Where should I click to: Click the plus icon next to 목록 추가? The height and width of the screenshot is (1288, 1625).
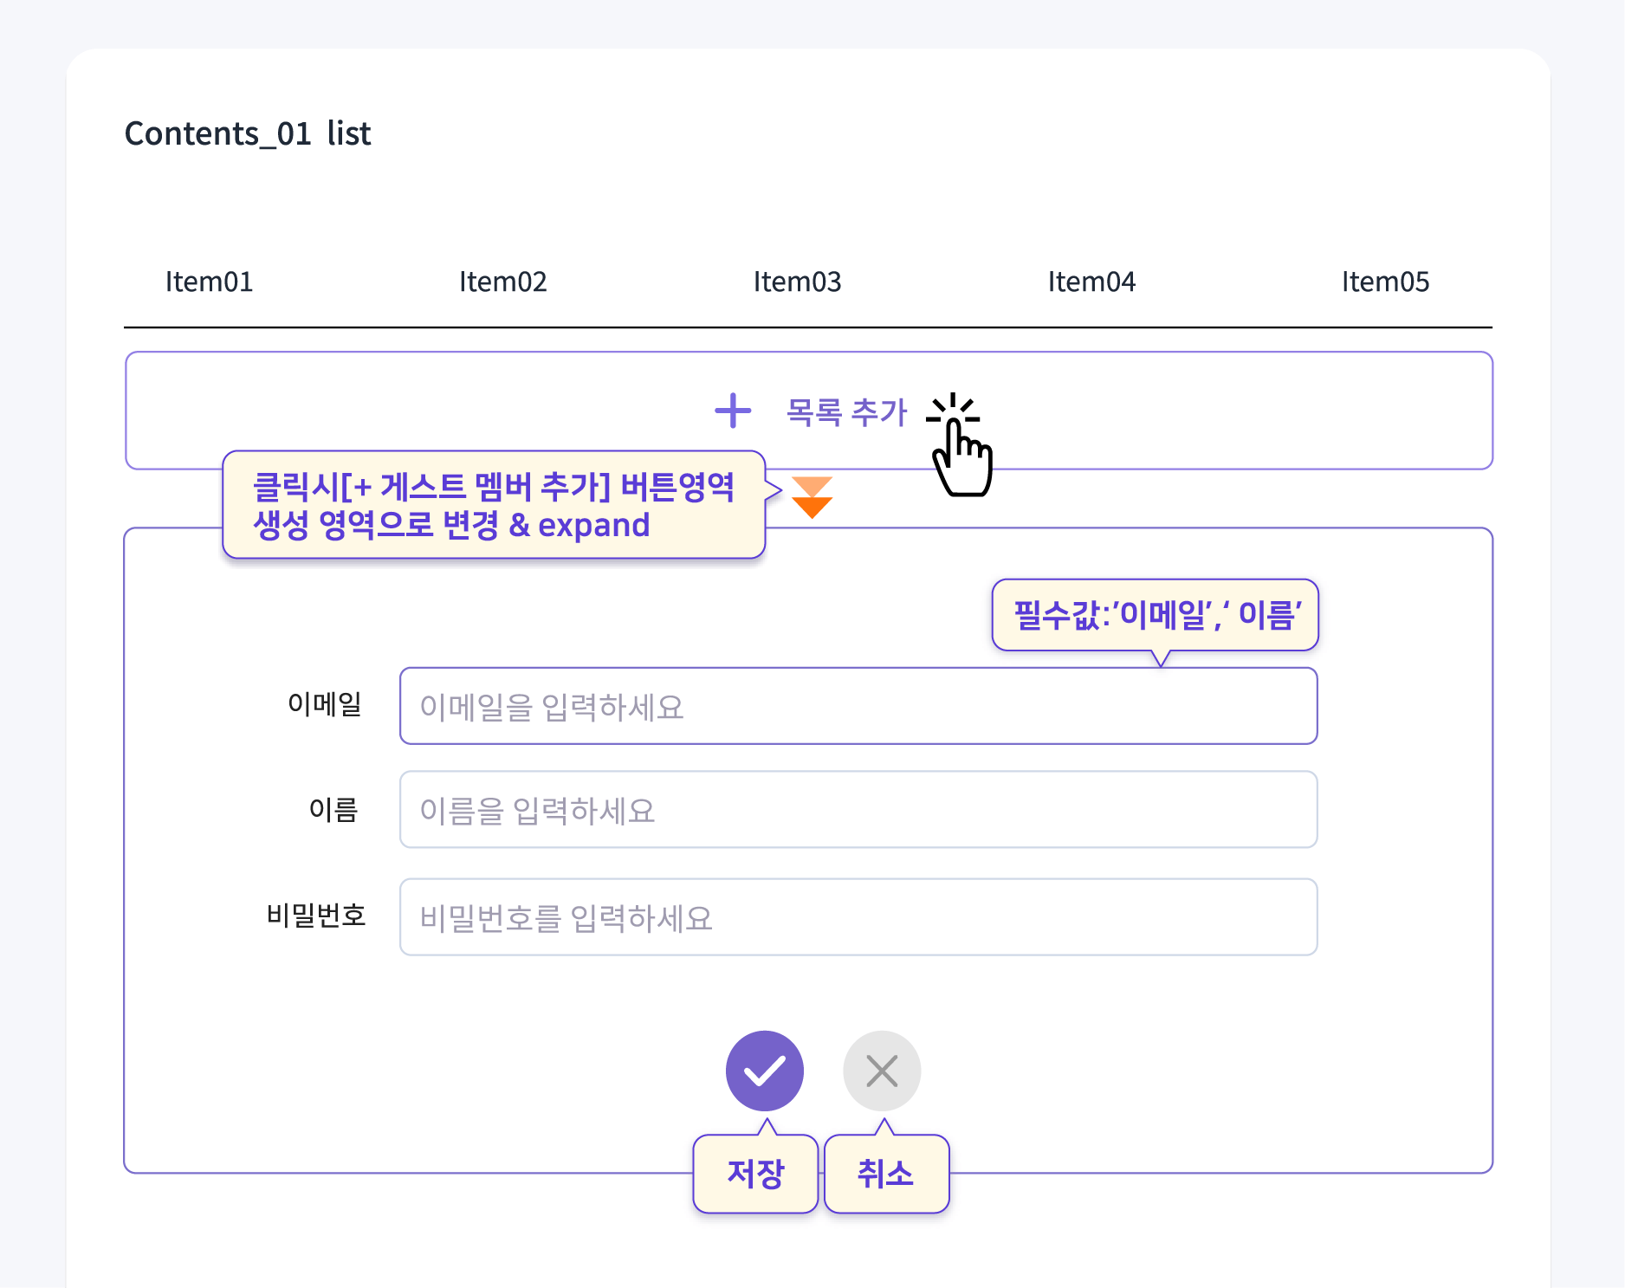(732, 411)
